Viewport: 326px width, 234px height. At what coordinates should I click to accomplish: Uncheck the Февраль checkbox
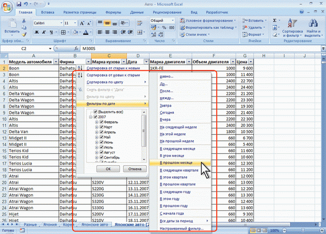click(101, 122)
